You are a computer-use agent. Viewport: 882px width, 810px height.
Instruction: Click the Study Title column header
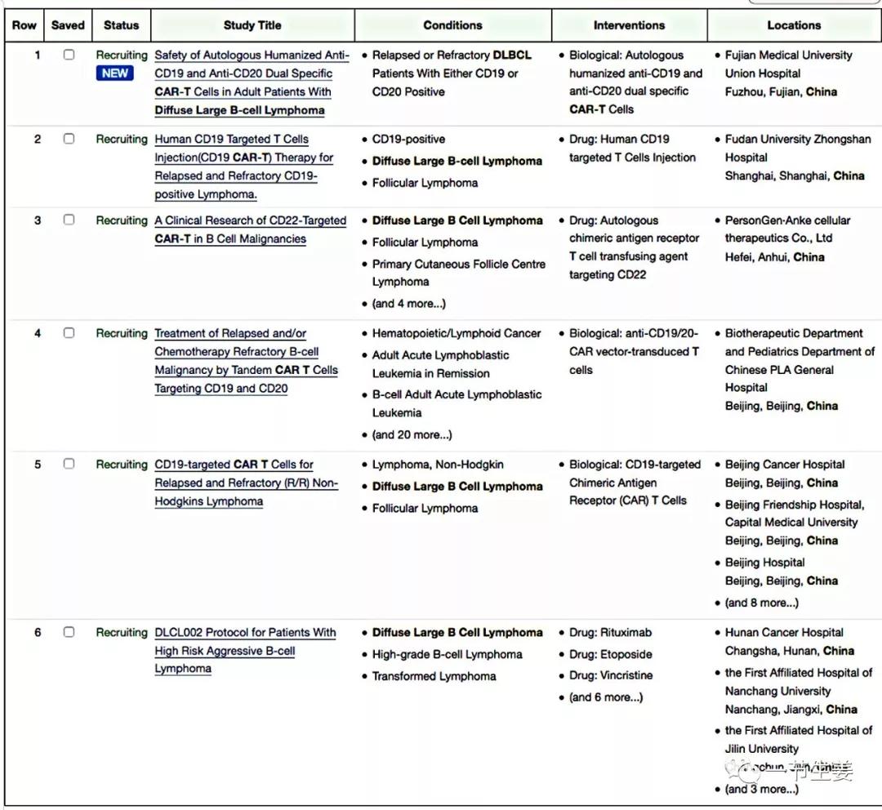click(252, 25)
